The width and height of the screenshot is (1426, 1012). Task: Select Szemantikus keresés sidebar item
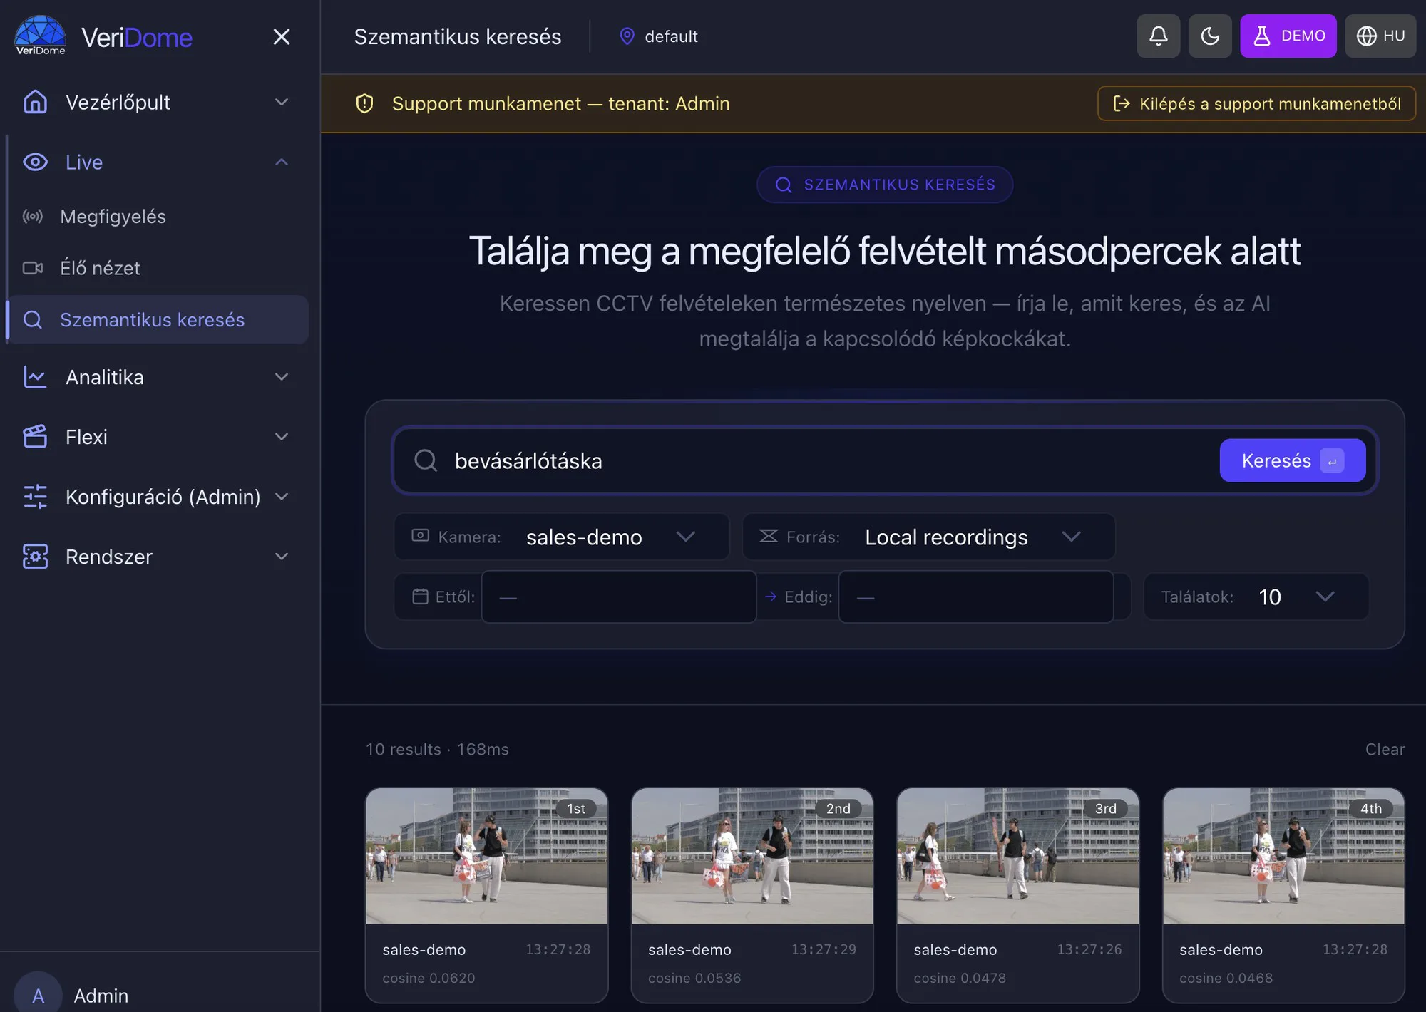[157, 319]
